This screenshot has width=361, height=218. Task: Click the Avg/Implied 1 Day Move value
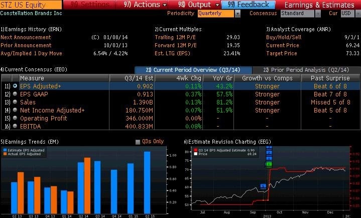110,53
